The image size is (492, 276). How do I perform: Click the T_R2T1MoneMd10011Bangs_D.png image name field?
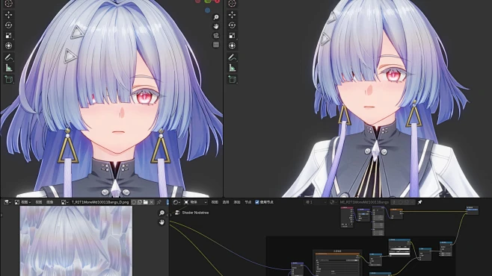coord(100,202)
